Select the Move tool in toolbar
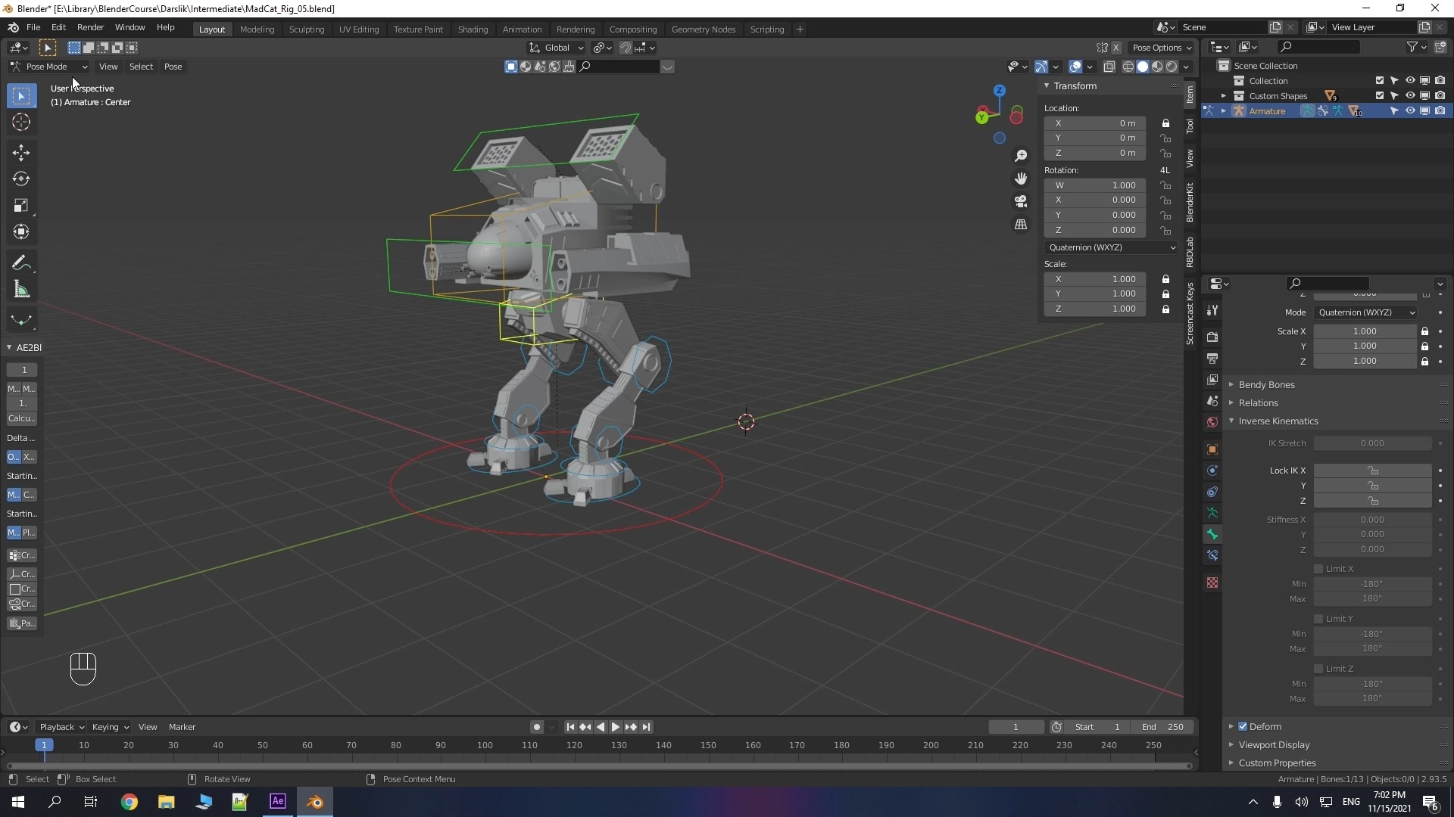This screenshot has width=1454, height=817. (20, 153)
